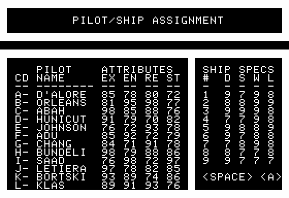The height and width of the screenshot is (198, 289).
Task: Pick pilot CHANG in row G
Action: (x=54, y=144)
